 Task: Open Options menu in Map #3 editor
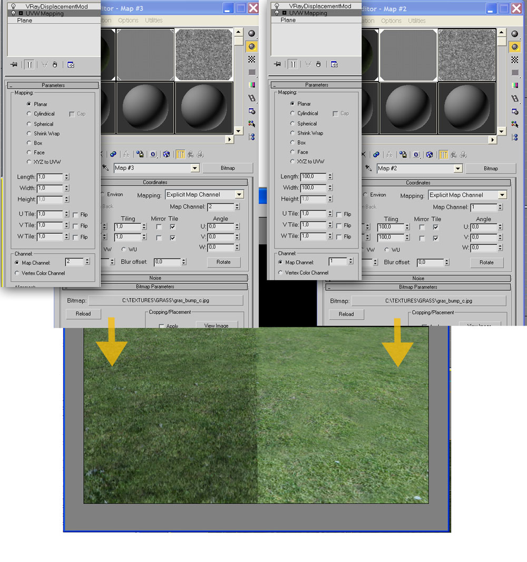tap(128, 21)
